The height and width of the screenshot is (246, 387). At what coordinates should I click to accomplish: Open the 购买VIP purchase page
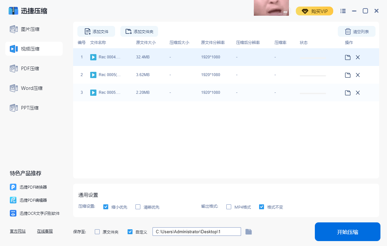(314, 11)
